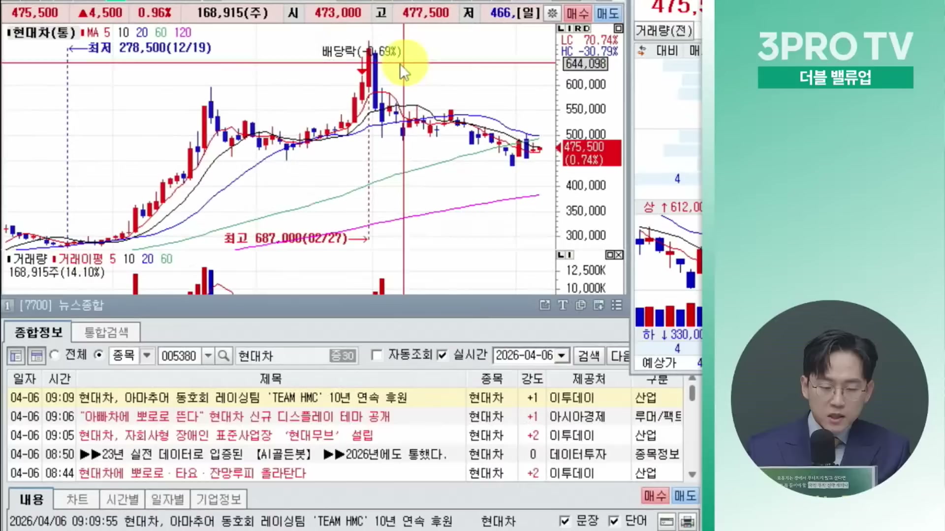The width and height of the screenshot is (945, 531).
Task: Click the print icon at bottom right
Action: tap(687, 521)
